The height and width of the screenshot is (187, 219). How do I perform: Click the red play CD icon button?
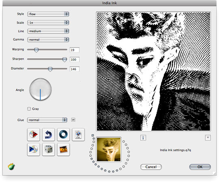(34, 135)
